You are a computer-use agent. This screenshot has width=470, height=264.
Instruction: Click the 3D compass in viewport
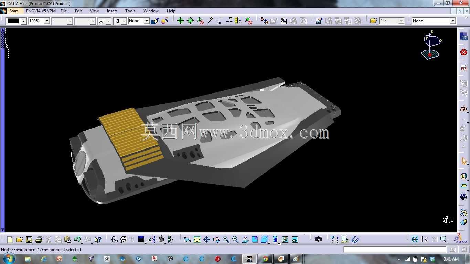tap(431, 45)
